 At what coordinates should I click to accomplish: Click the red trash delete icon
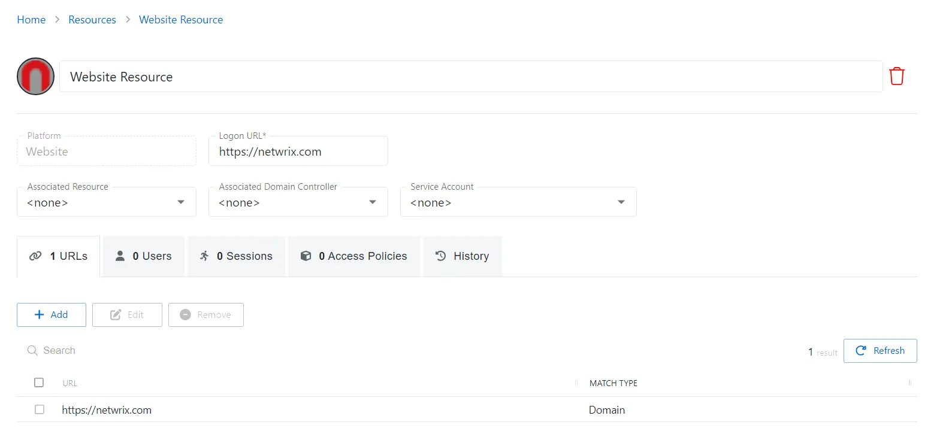896,77
